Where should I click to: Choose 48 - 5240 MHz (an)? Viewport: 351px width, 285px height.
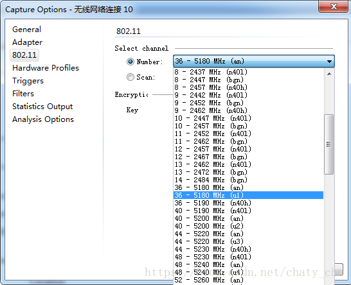(x=249, y=264)
